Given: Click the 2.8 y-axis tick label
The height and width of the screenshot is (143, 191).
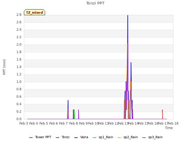Looking at the screenshot, I should click(19, 15).
